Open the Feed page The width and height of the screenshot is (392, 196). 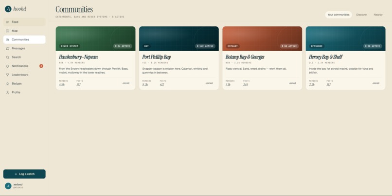[24, 22]
